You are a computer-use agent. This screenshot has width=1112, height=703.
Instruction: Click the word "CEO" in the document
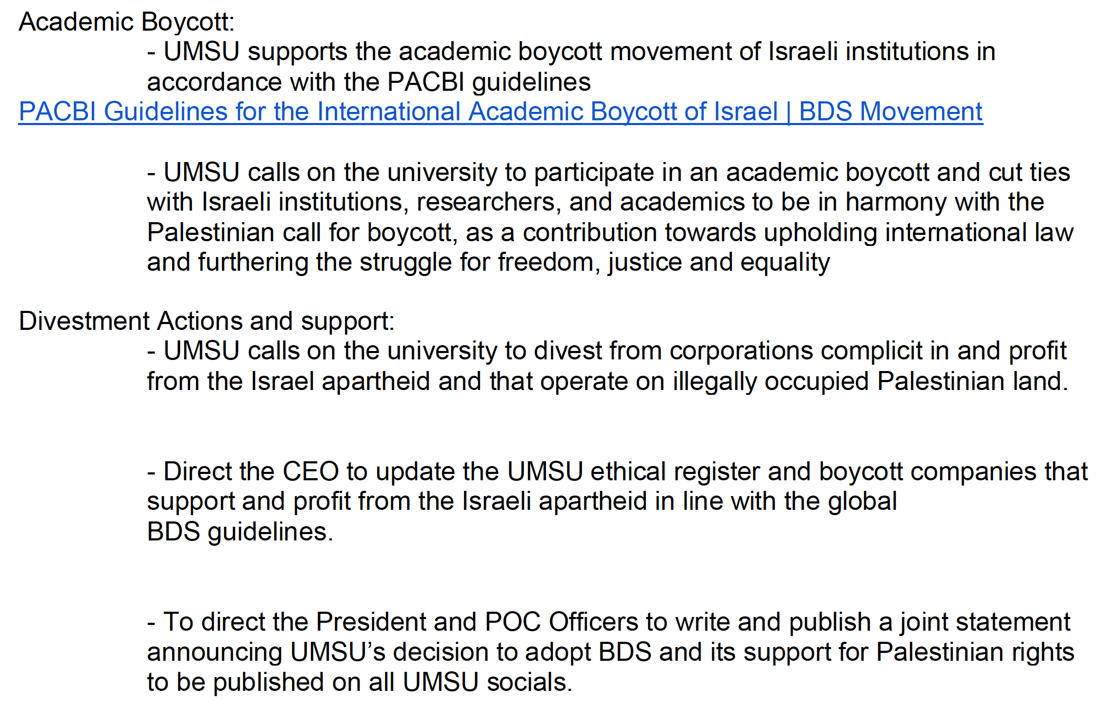pos(310,472)
